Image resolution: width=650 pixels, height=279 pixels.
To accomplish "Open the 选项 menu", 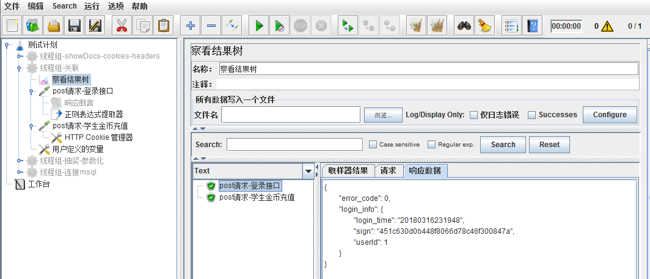I will (x=115, y=6).
